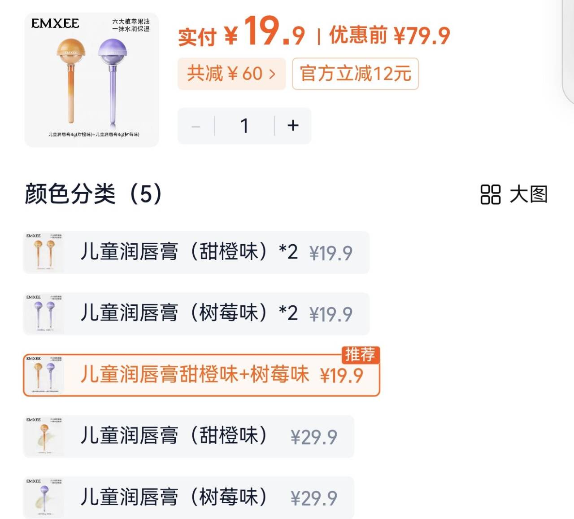Click the minus quantity stepper button
This screenshot has width=574, height=519.
(196, 126)
